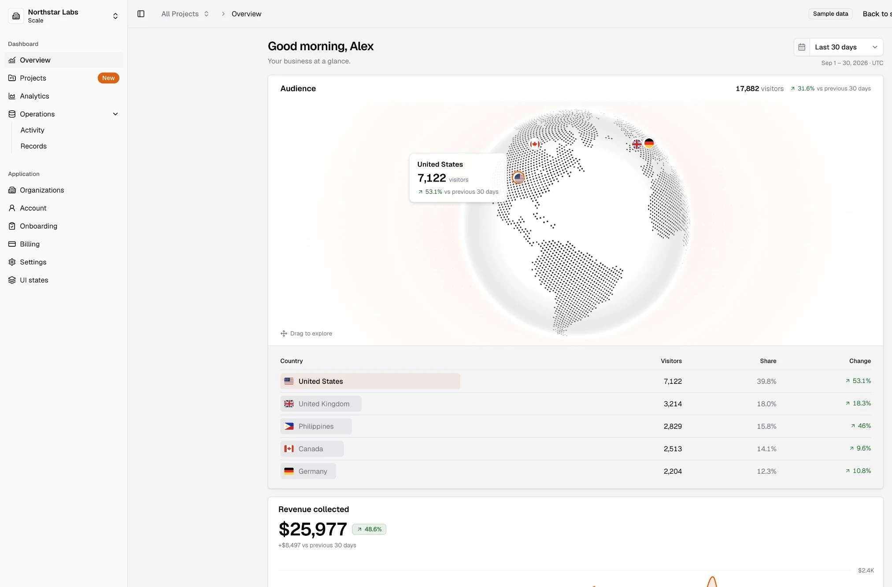This screenshot has height=587, width=892.
Task: Click the Analytics chart icon
Action: [12, 96]
